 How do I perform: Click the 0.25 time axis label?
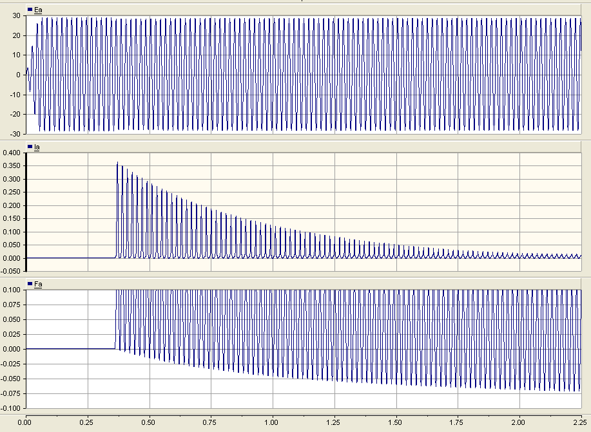click(x=86, y=422)
